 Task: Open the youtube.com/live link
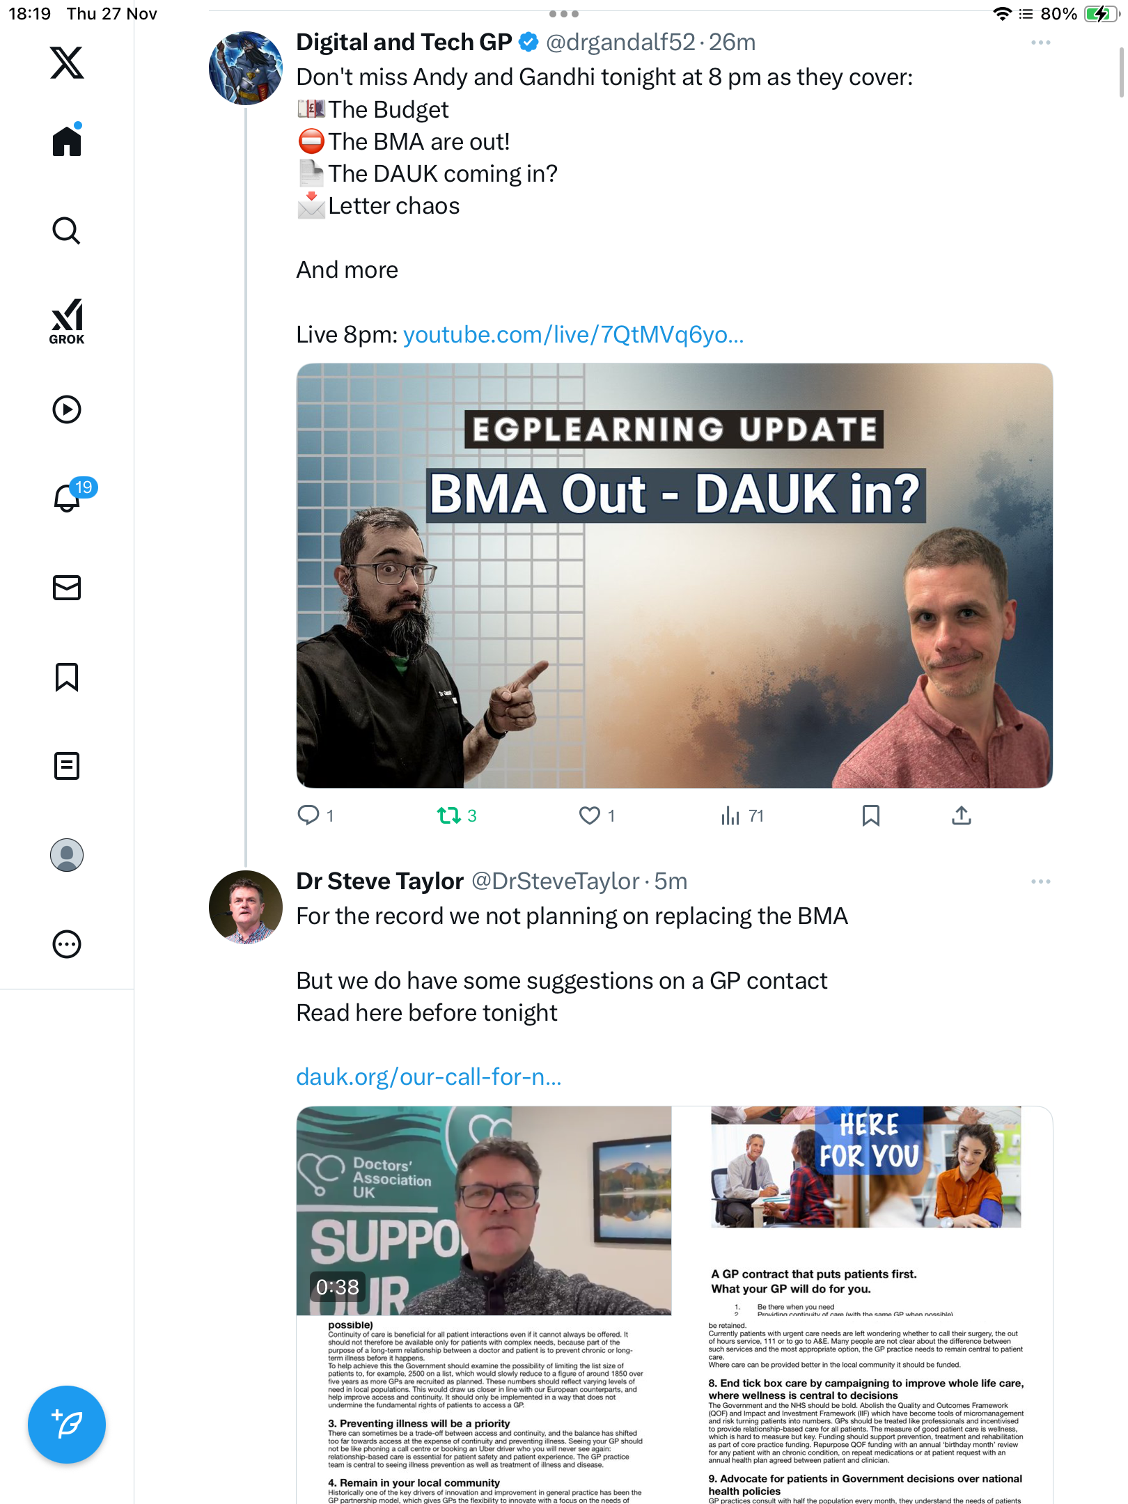pyautogui.click(x=573, y=335)
